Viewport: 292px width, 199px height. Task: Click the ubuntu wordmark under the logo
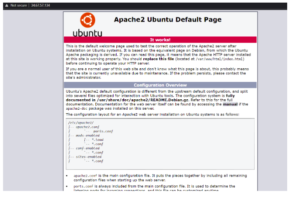pyautogui.click(x=87, y=33)
